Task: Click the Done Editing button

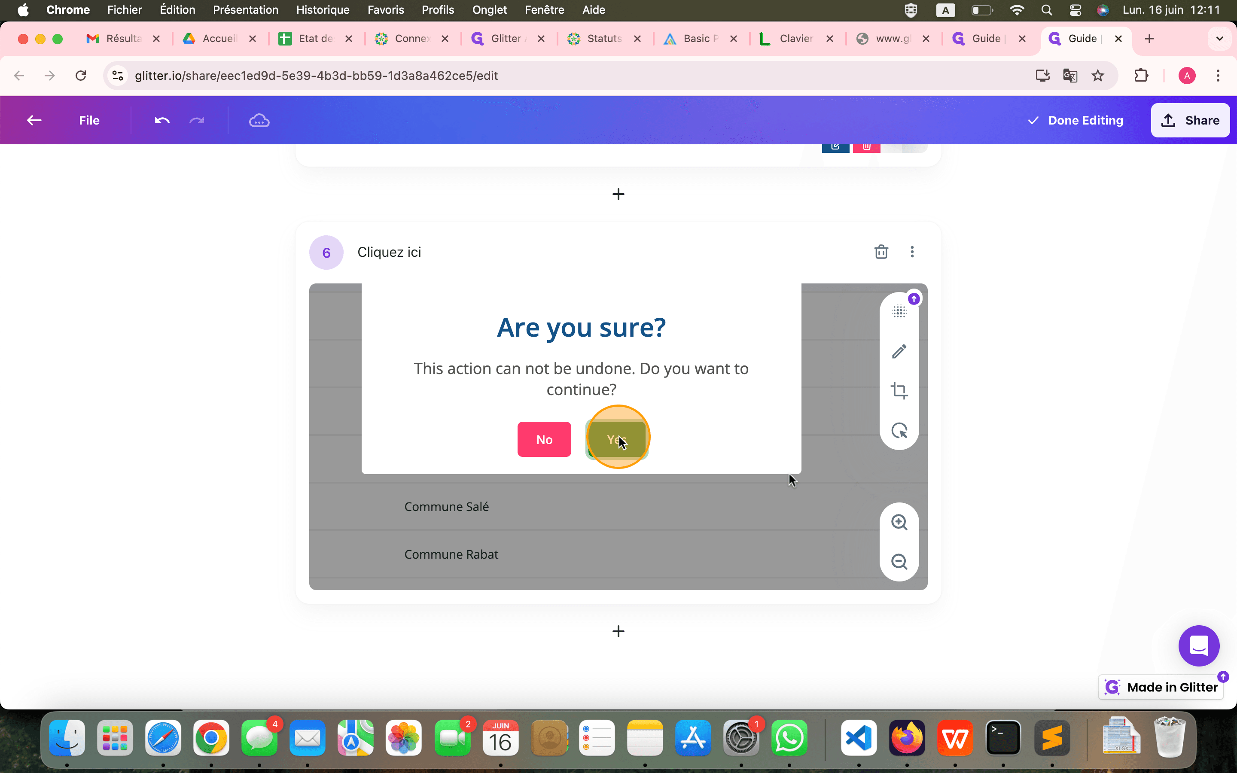Action: [x=1076, y=121]
